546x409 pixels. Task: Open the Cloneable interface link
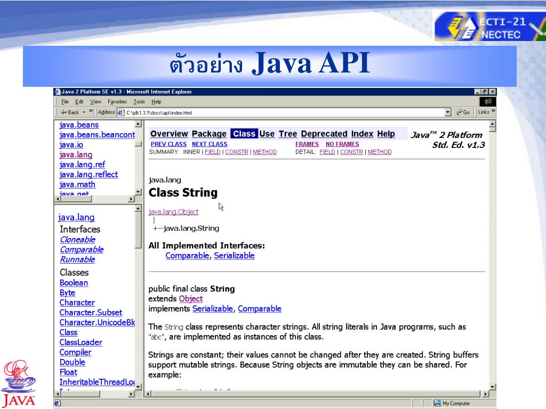(78, 240)
